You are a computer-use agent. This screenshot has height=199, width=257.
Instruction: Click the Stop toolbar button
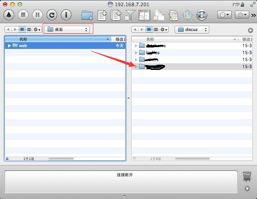pos(23,15)
